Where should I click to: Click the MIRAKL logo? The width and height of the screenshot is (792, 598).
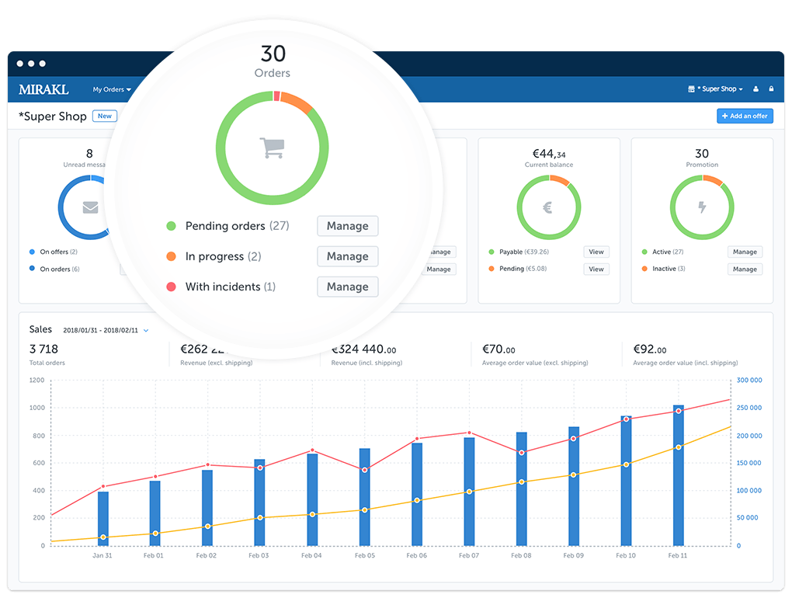pos(43,89)
